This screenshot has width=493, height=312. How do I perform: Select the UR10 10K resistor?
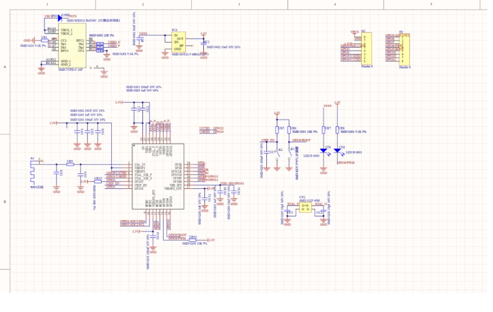click(193, 240)
